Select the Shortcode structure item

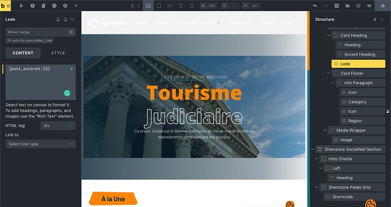pyautogui.click(x=354, y=197)
